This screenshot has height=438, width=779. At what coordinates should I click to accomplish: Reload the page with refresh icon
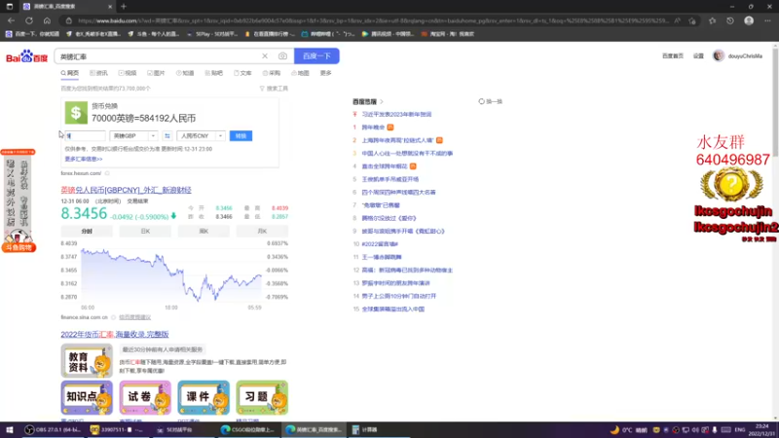click(x=29, y=20)
